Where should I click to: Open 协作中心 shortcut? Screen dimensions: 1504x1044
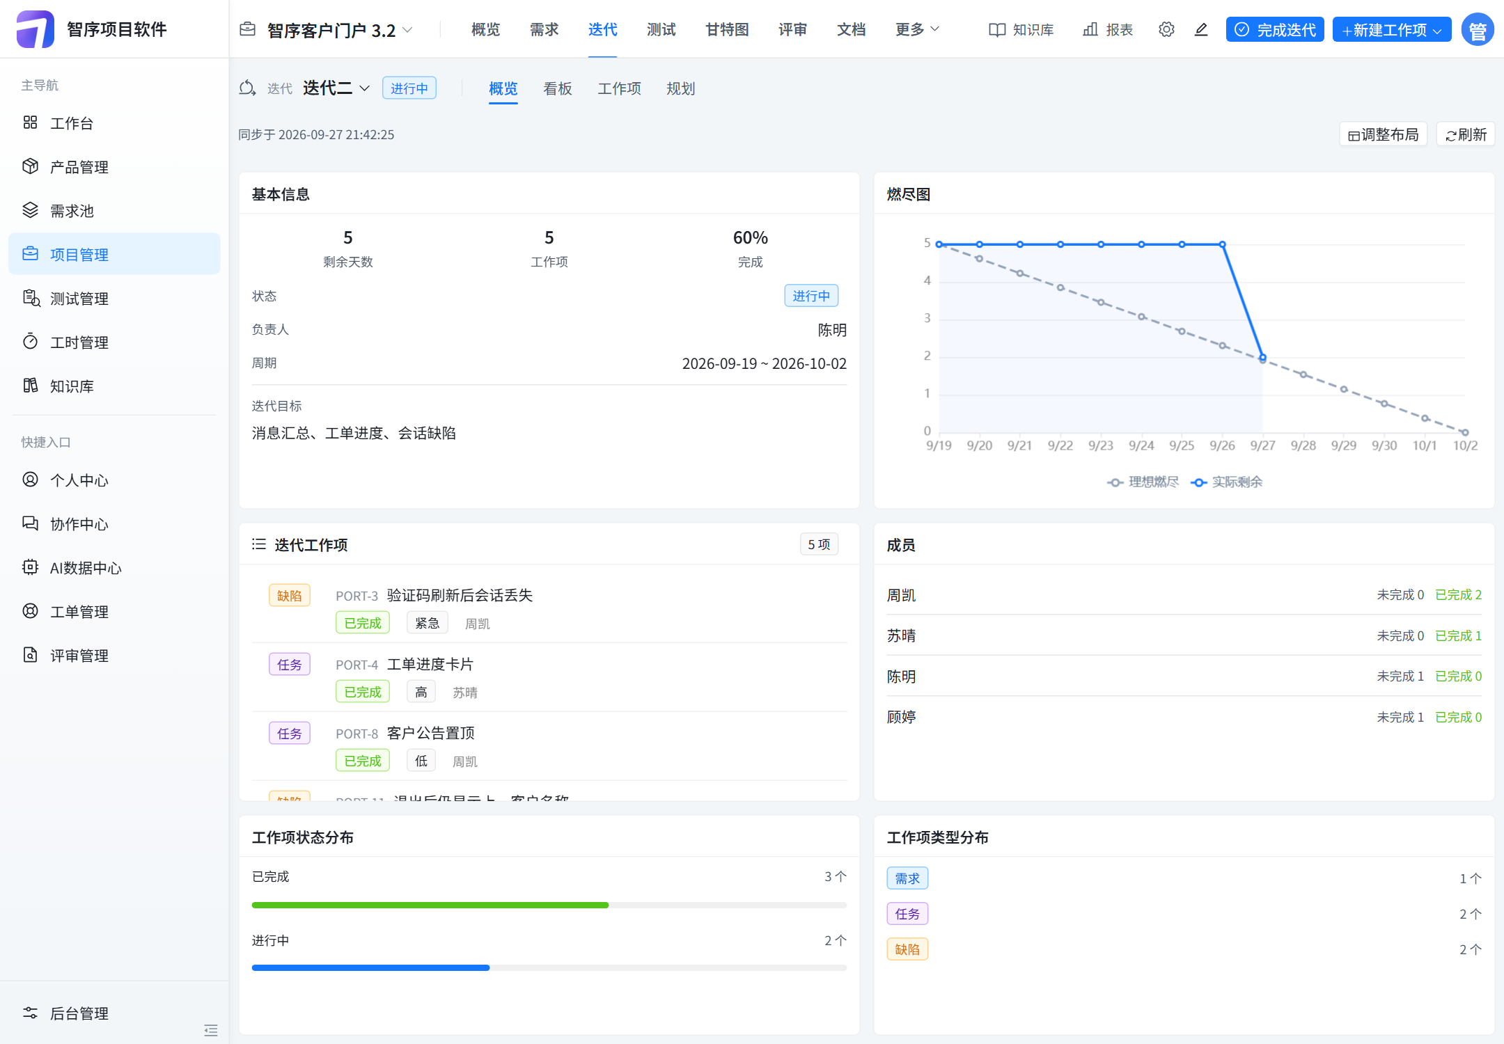coord(114,524)
